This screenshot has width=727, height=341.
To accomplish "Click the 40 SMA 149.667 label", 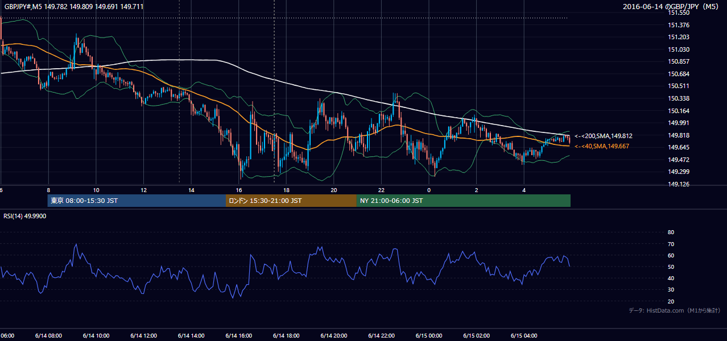I will click(601, 147).
